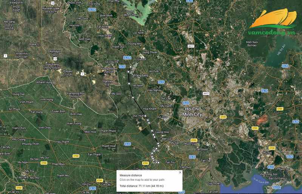302x194 pixels.
Task: Click the Can Giuoc place label
Action: [202, 149]
